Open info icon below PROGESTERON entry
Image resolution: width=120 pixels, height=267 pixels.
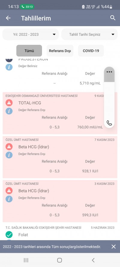(9, 67)
